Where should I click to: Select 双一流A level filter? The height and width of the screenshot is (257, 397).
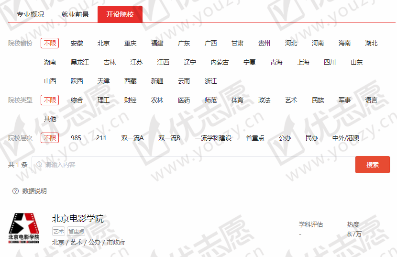click(132, 138)
